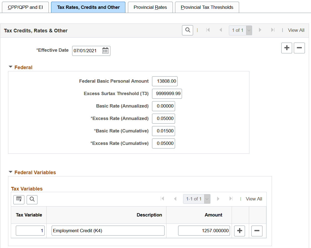Open the Effective Date calendar picker

coord(105,51)
